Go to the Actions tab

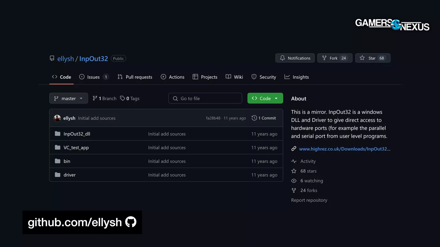172,77
